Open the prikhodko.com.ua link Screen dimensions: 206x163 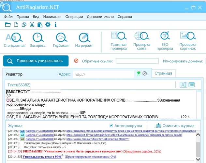point(131,131)
